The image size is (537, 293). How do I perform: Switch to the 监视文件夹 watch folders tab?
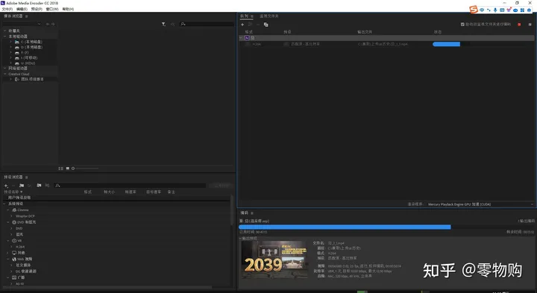268,16
